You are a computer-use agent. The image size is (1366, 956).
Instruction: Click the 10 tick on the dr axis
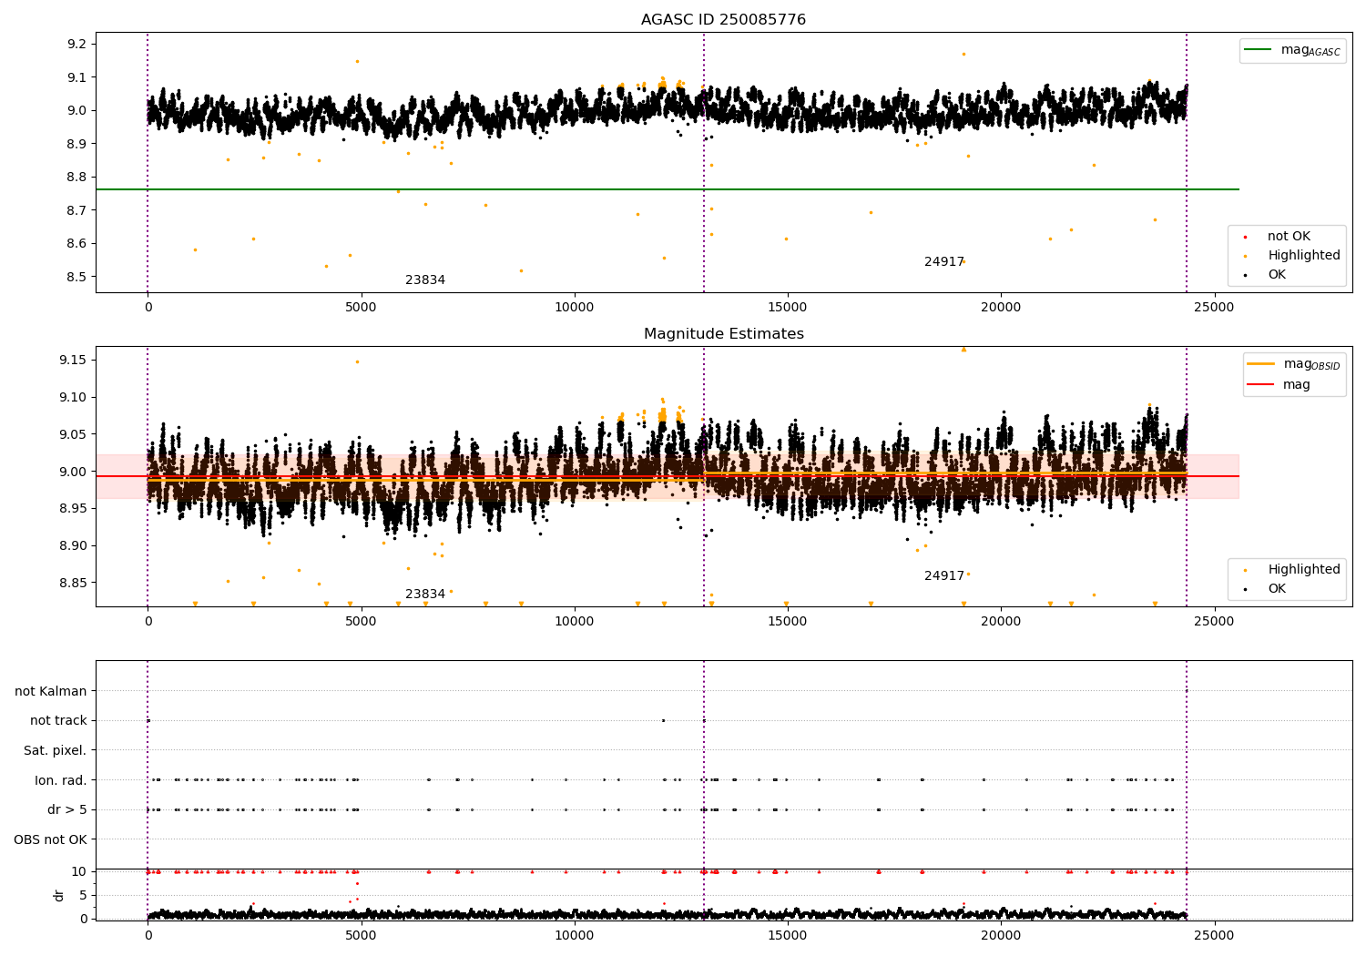pos(79,871)
